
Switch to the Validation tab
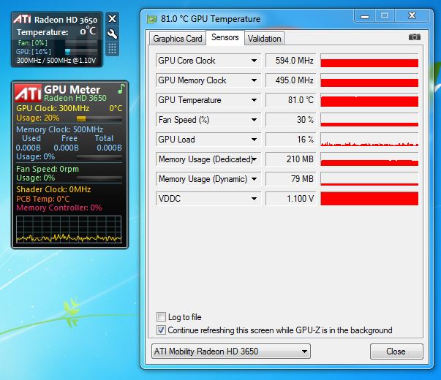(264, 39)
